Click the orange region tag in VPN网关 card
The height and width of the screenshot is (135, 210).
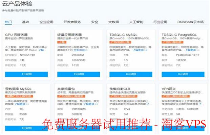click(175, 96)
